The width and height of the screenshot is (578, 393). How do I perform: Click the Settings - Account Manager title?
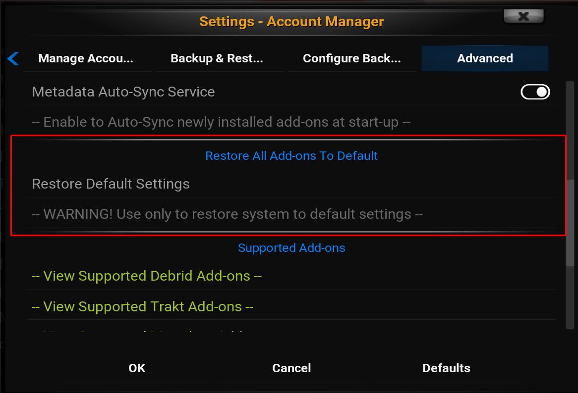[x=291, y=22]
